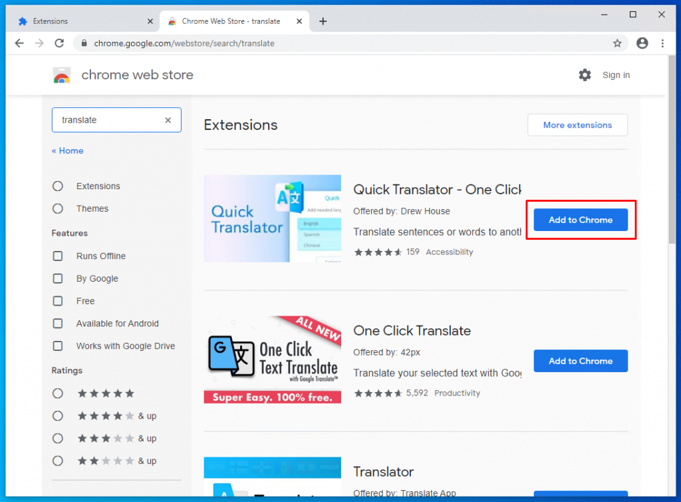The image size is (681, 502).
Task: Open Quick Translator thumbnail image
Action: point(272,218)
